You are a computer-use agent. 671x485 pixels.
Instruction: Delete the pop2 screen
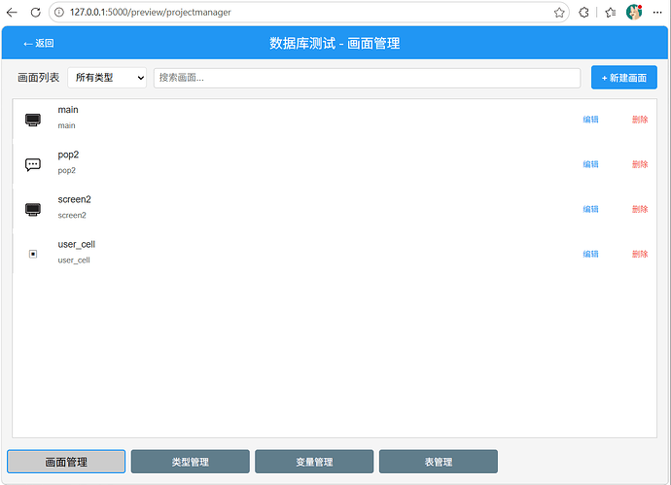pos(640,164)
